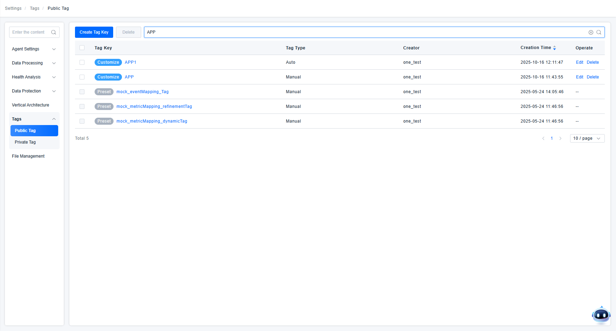Sort by Creation Time arrows icon

point(554,48)
